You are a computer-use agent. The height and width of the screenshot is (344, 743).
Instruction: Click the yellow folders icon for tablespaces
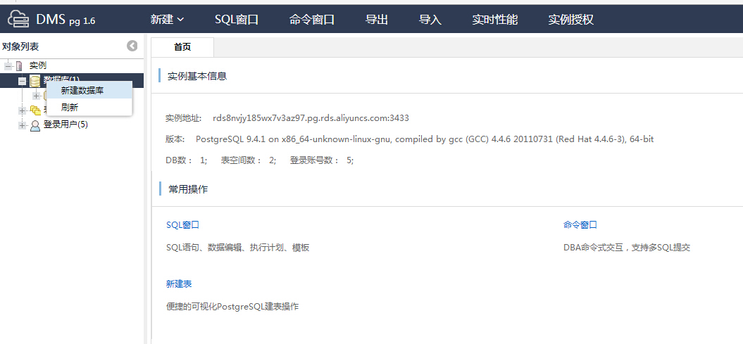(35, 110)
